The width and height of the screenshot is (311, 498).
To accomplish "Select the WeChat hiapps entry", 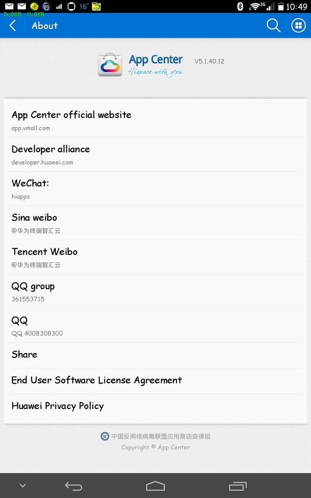I will point(156,189).
